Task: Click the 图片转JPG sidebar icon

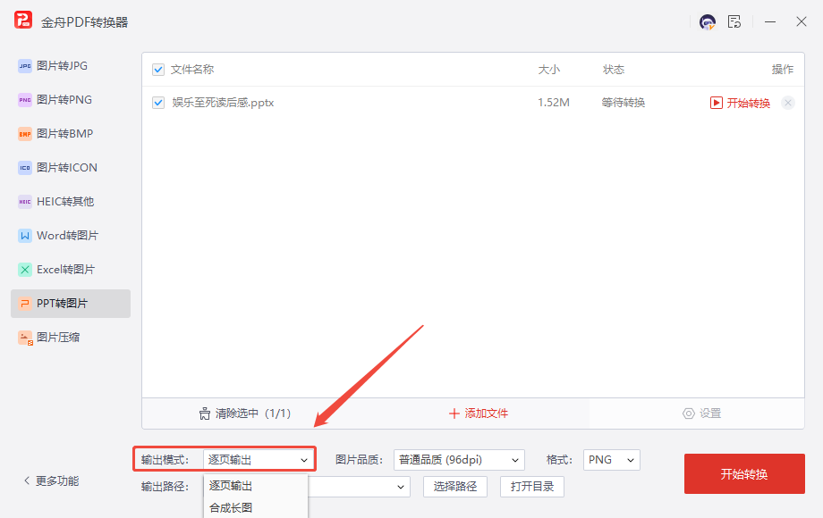Action: pyautogui.click(x=25, y=66)
